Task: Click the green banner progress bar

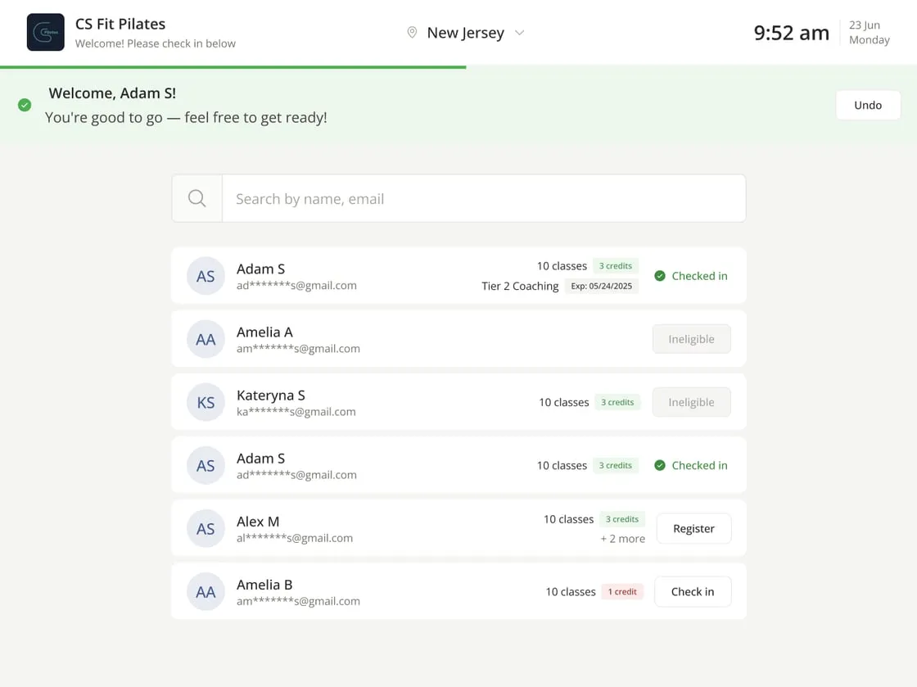Action: [233, 67]
